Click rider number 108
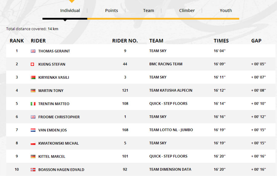Image resolution: width=277 pixels, height=176 pixels. 125,104
